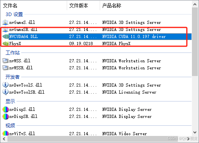Click NVIDIA CUDA 11.0.197 driver product name

tap(134, 36)
